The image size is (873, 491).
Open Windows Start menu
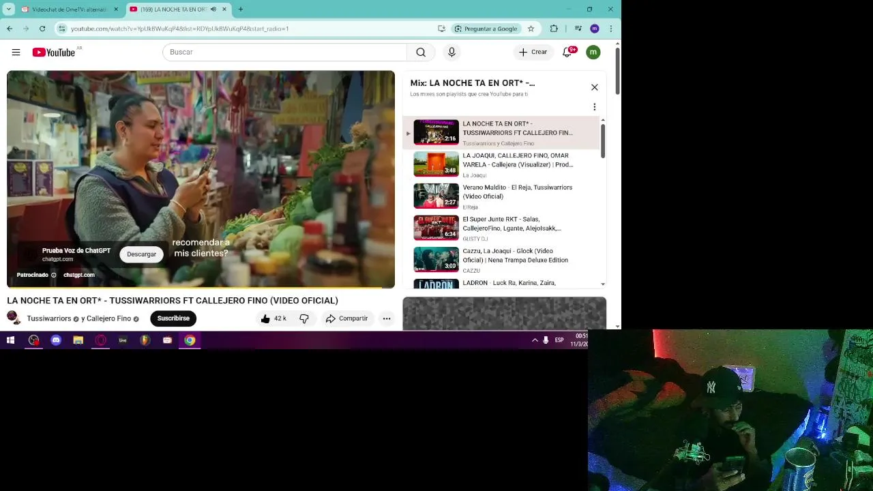(10, 340)
